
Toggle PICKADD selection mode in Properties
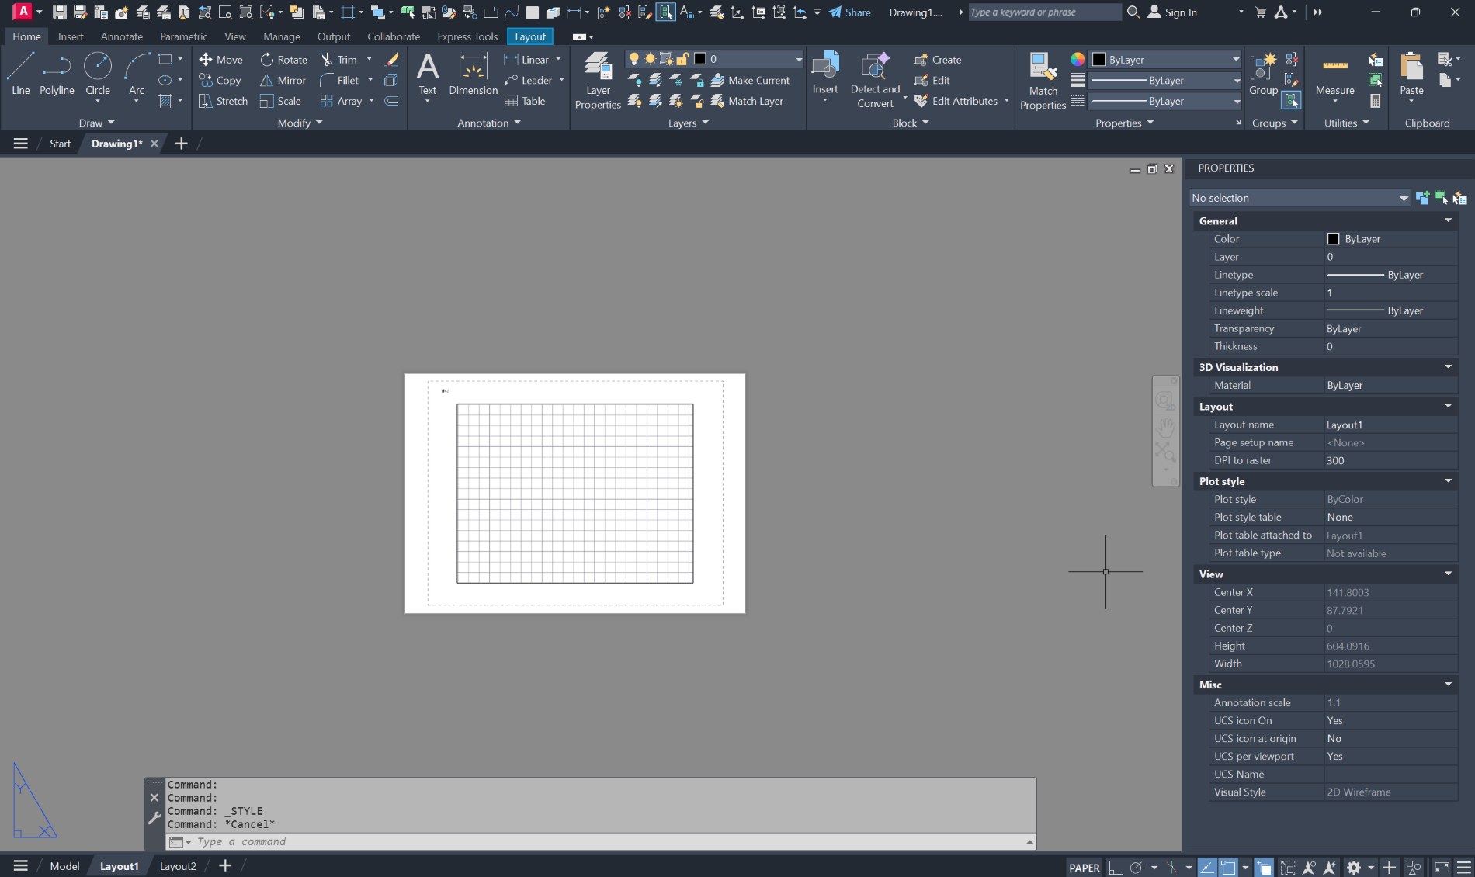1422,198
